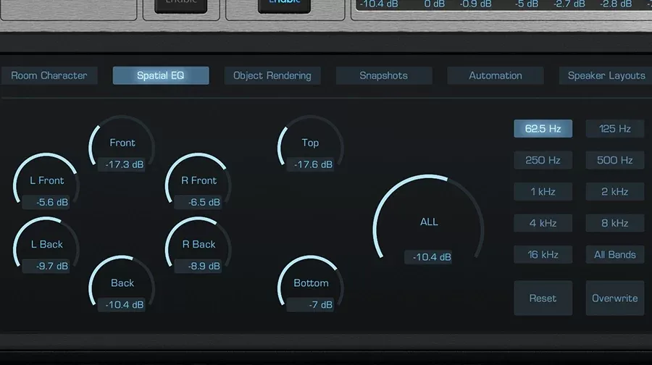Click the L Front -5.6 dB value
The width and height of the screenshot is (652, 365).
point(46,203)
